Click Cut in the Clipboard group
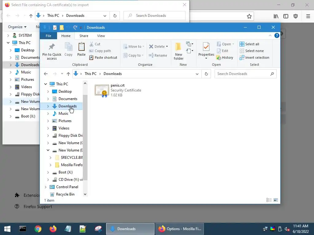 [95, 44]
